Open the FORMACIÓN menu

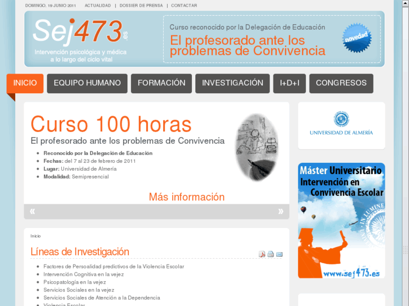tap(161, 83)
